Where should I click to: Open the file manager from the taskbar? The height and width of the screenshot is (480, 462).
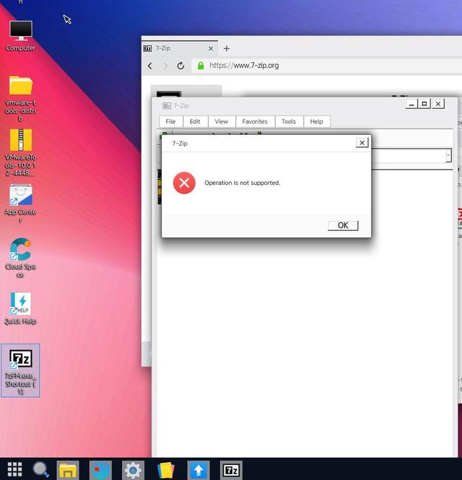68,470
